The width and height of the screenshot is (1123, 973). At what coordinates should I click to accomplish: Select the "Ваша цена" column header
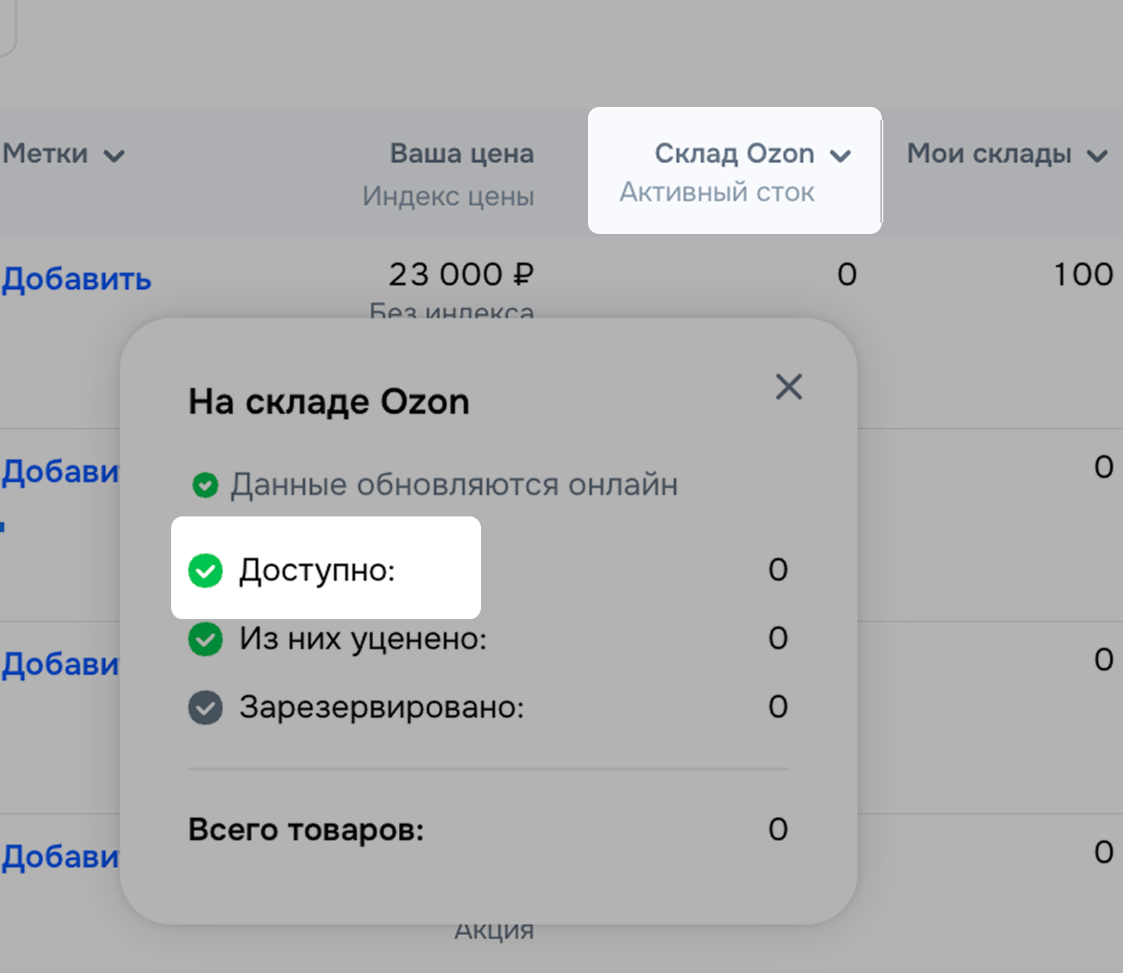pyautogui.click(x=462, y=153)
